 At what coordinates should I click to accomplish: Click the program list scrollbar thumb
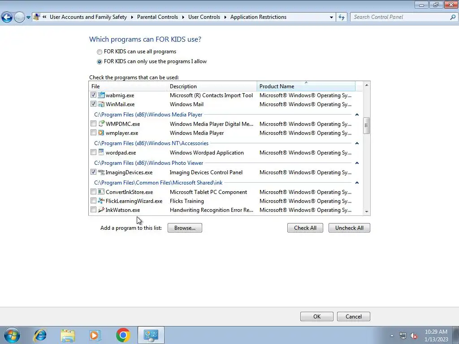(366, 125)
